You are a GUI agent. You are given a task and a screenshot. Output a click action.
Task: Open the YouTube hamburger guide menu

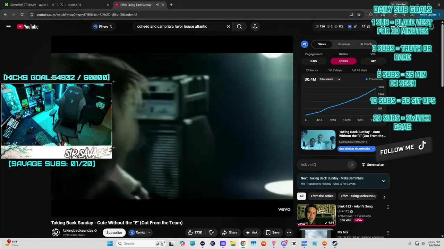point(8,27)
